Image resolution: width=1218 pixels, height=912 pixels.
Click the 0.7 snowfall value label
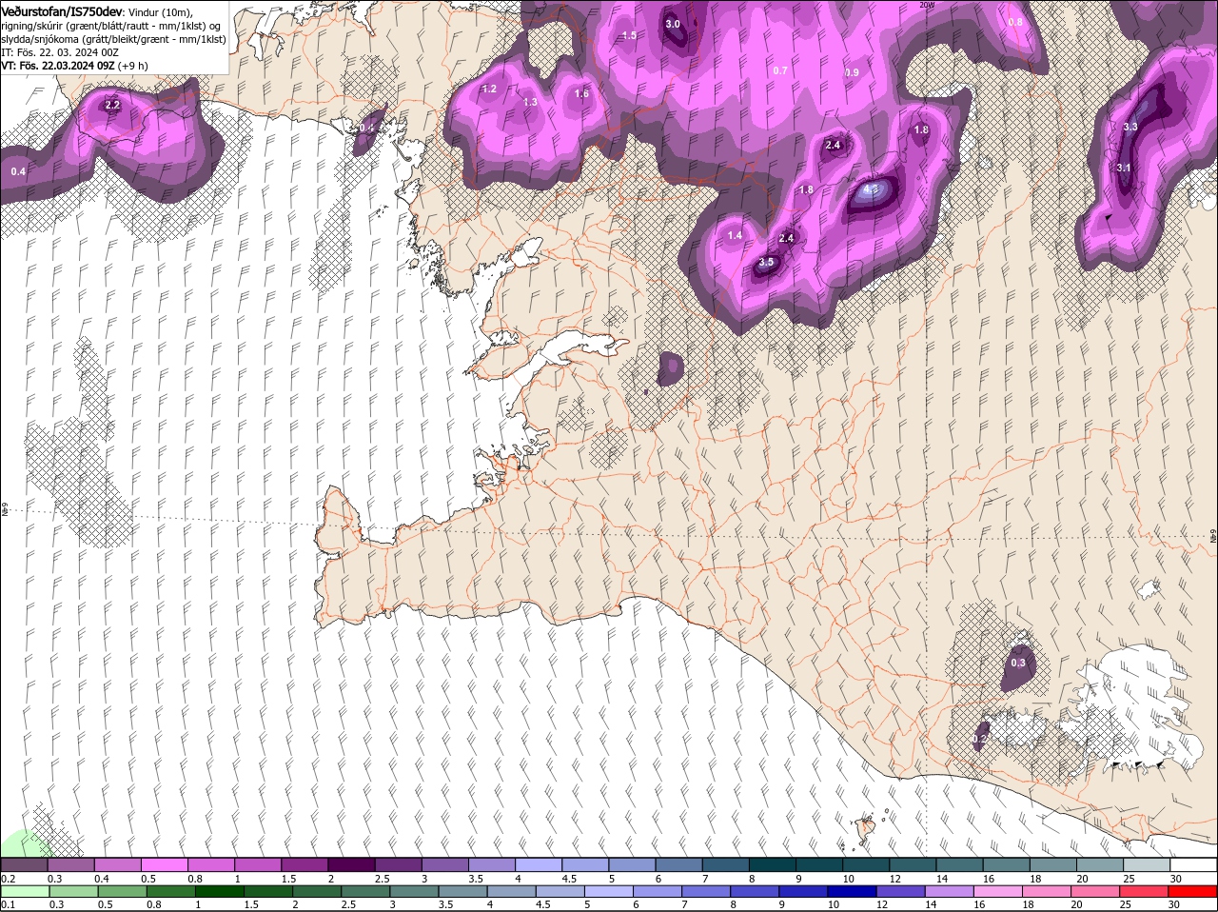click(x=780, y=70)
